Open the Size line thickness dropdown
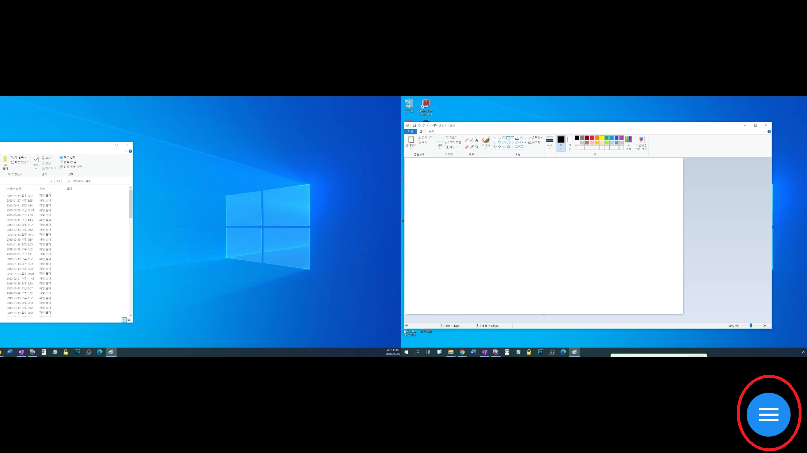The height and width of the screenshot is (453, 807). click(x=550, y=143)
